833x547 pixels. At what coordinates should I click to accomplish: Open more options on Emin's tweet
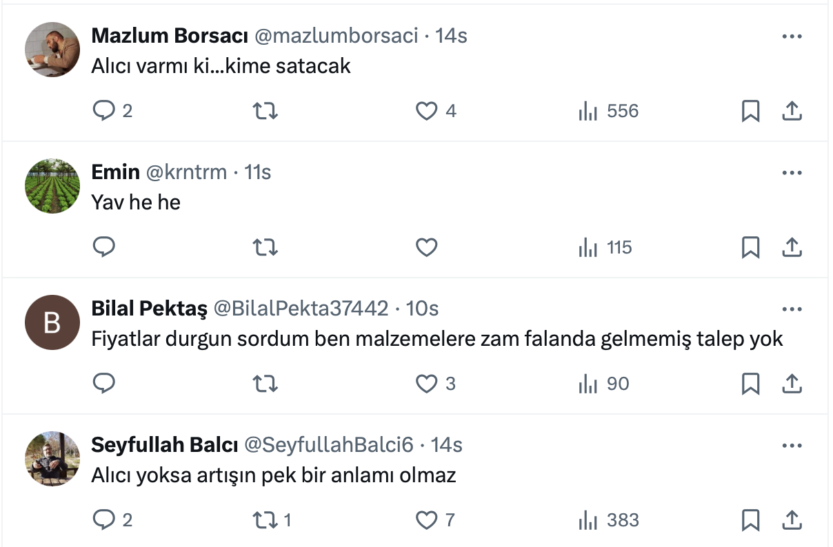click(792, 173)
